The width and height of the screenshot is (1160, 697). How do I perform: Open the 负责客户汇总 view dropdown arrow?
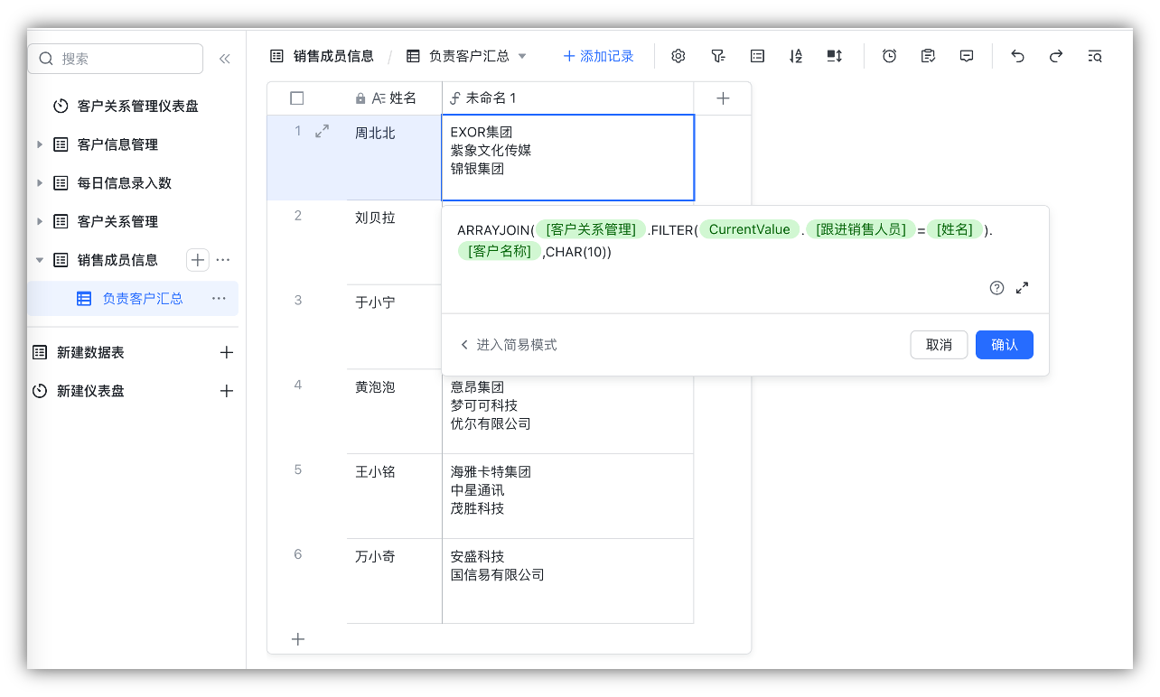click(x=522, y=56)
